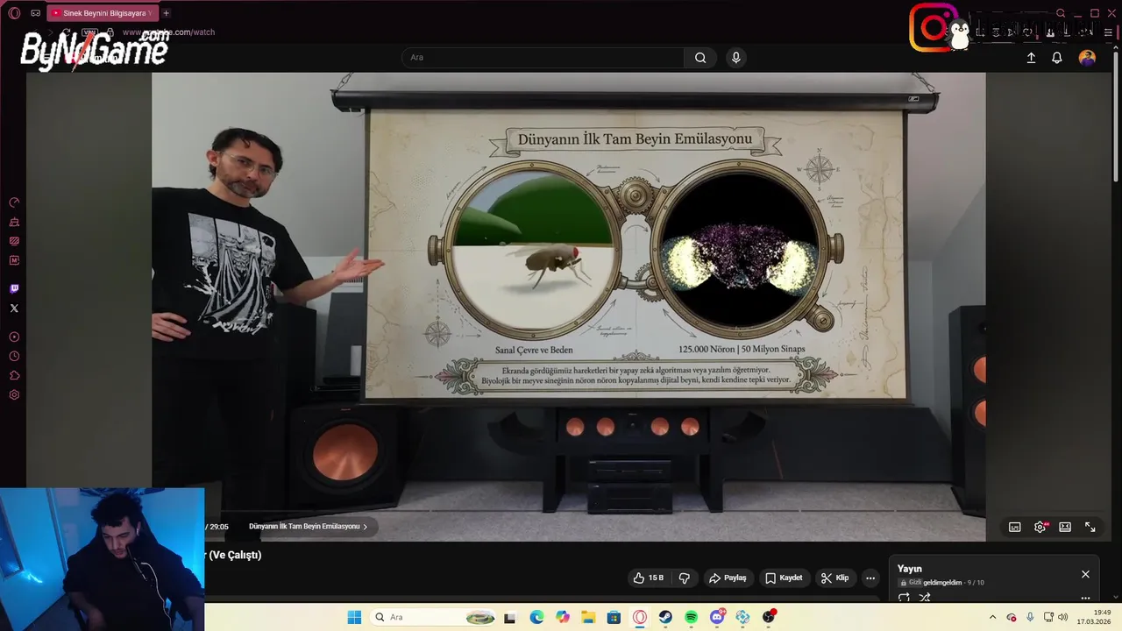Click the Paylaş share button

point(728,578)
